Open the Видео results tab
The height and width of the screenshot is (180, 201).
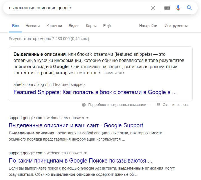point(74,26)
